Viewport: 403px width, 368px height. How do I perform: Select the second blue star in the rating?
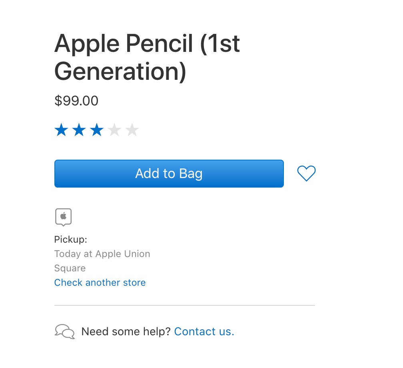click(79, 129)
